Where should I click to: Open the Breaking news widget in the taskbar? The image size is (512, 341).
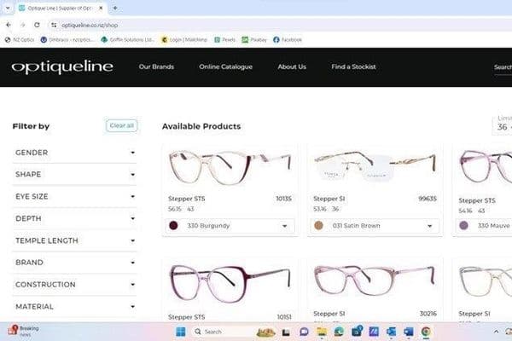pos(24,331)
